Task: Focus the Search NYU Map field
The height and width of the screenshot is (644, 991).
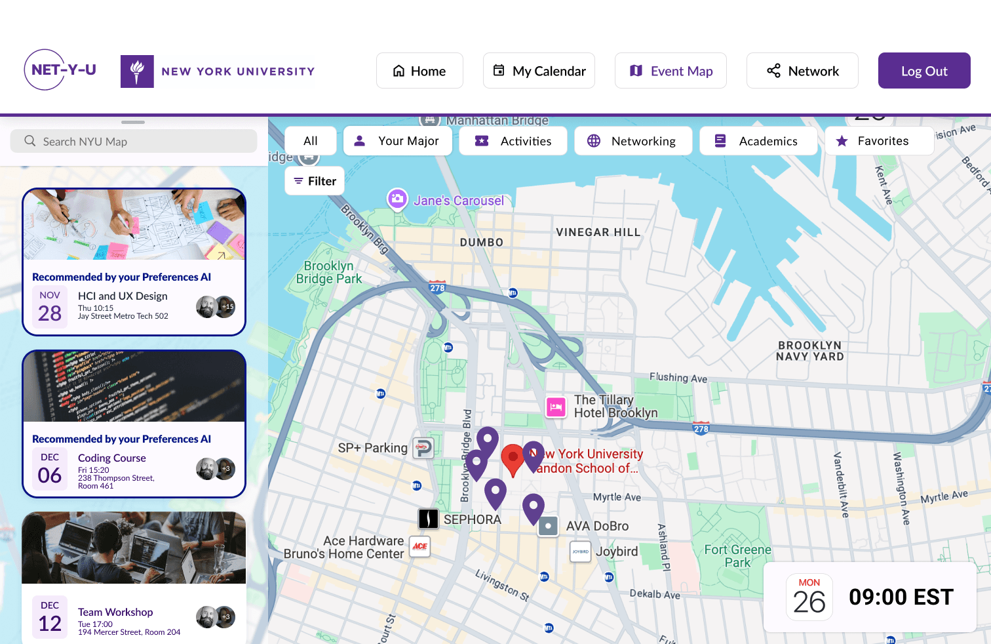Action: (134, 141)
